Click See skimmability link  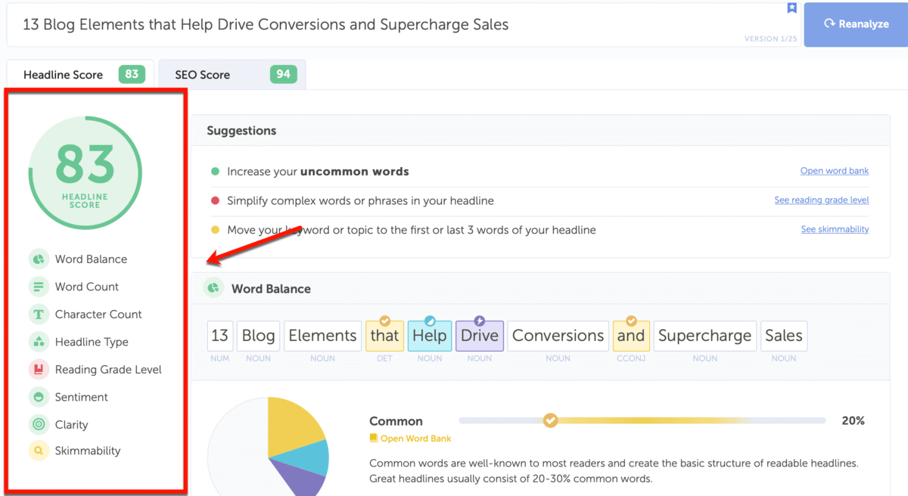(835, 229)
